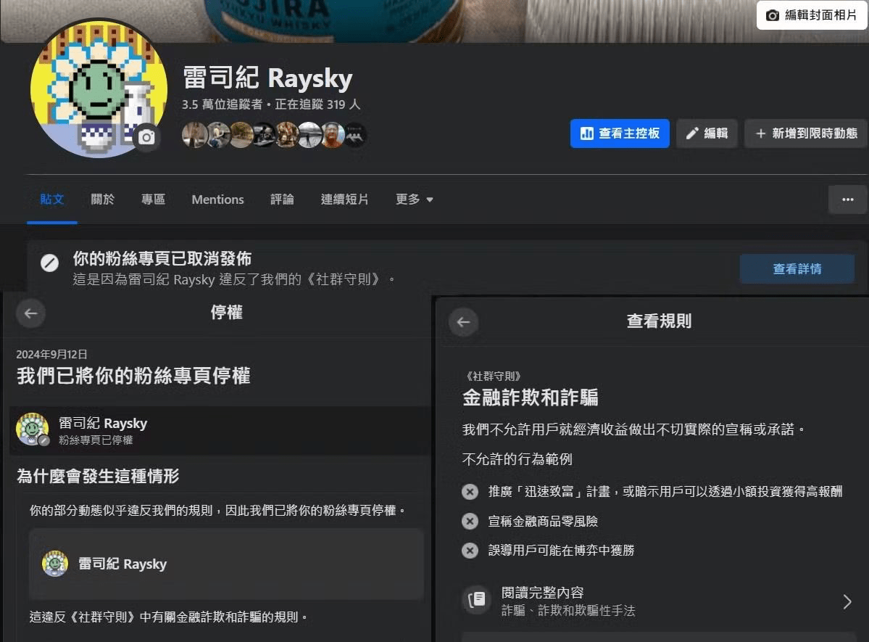Open the 閱讀完整內容 document icon
Screen dimensions: 869x642
click(476, 600)
